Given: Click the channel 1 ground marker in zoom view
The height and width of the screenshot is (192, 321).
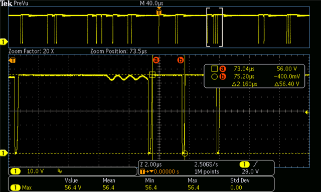Looking at the screenshot, I should (x=4, y=153).
